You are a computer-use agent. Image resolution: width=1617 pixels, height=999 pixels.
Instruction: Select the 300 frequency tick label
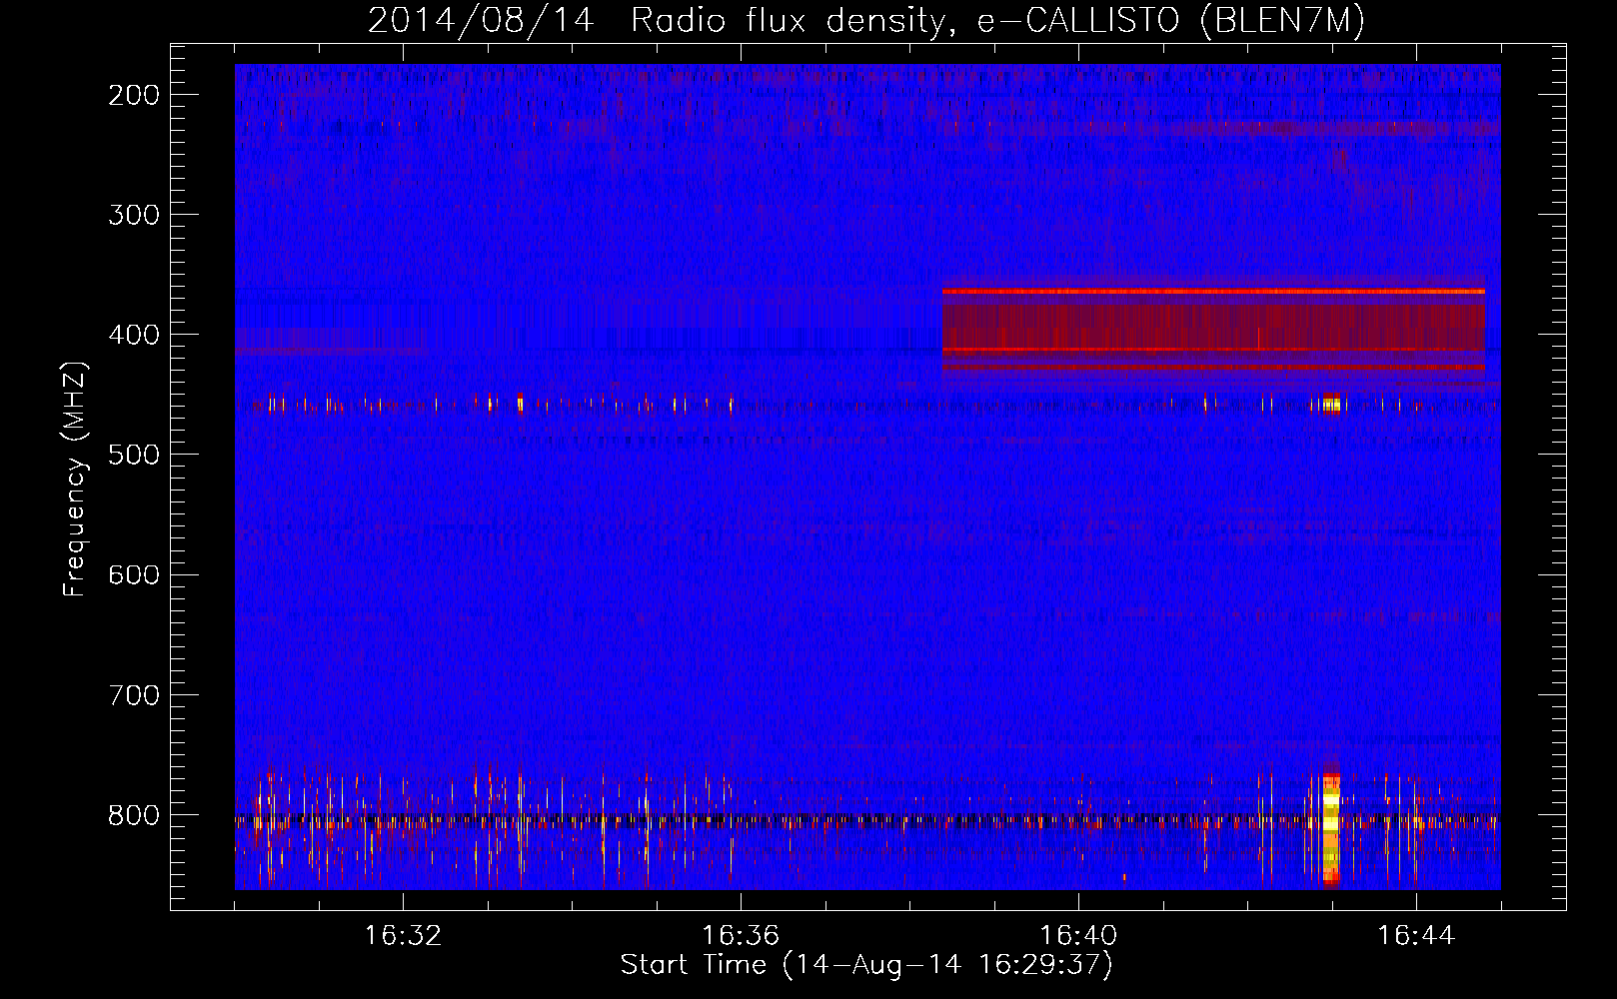tap(134, 215)
